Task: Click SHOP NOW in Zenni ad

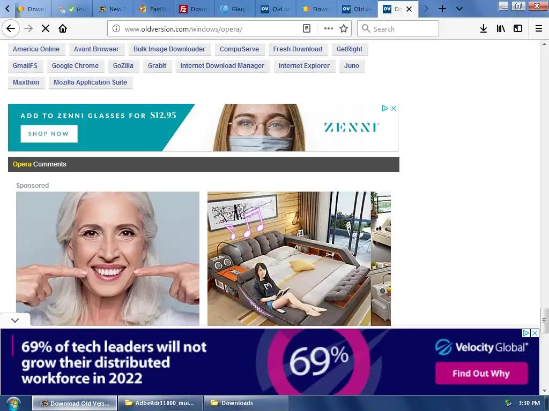Action: (49, 134)
